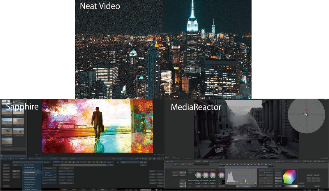Viewport: 329px width, 191px height.
Task: Click the Preview button in MediaReactor
Action: 198,161
